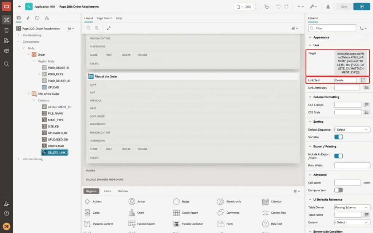This screenshot has height=233, width=373.
Task: Click the property Filter search field
Action: [332, 28]
